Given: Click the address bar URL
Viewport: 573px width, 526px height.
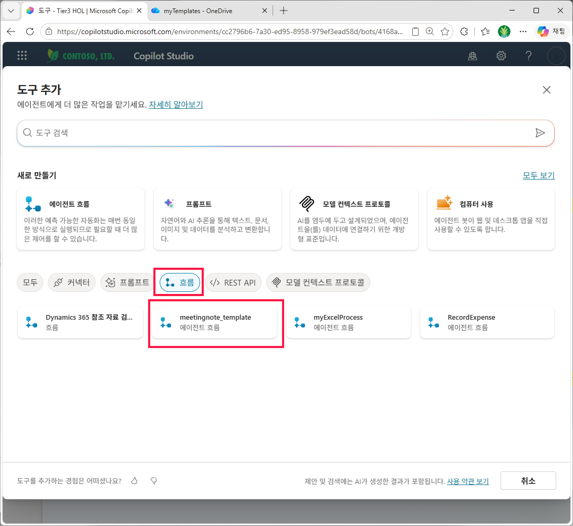Looking at the screenshot, I should click(230, 32).
